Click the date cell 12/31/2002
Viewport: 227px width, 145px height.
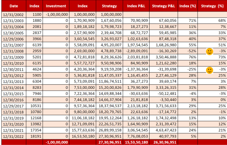[x=13, y=15]
